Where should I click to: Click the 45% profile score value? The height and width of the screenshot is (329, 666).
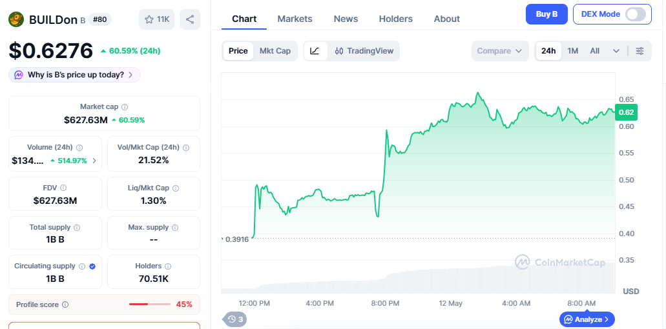click(184, 304)
